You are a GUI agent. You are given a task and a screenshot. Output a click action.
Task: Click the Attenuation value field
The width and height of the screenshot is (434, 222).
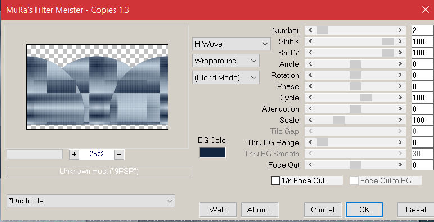click(423, 109)
